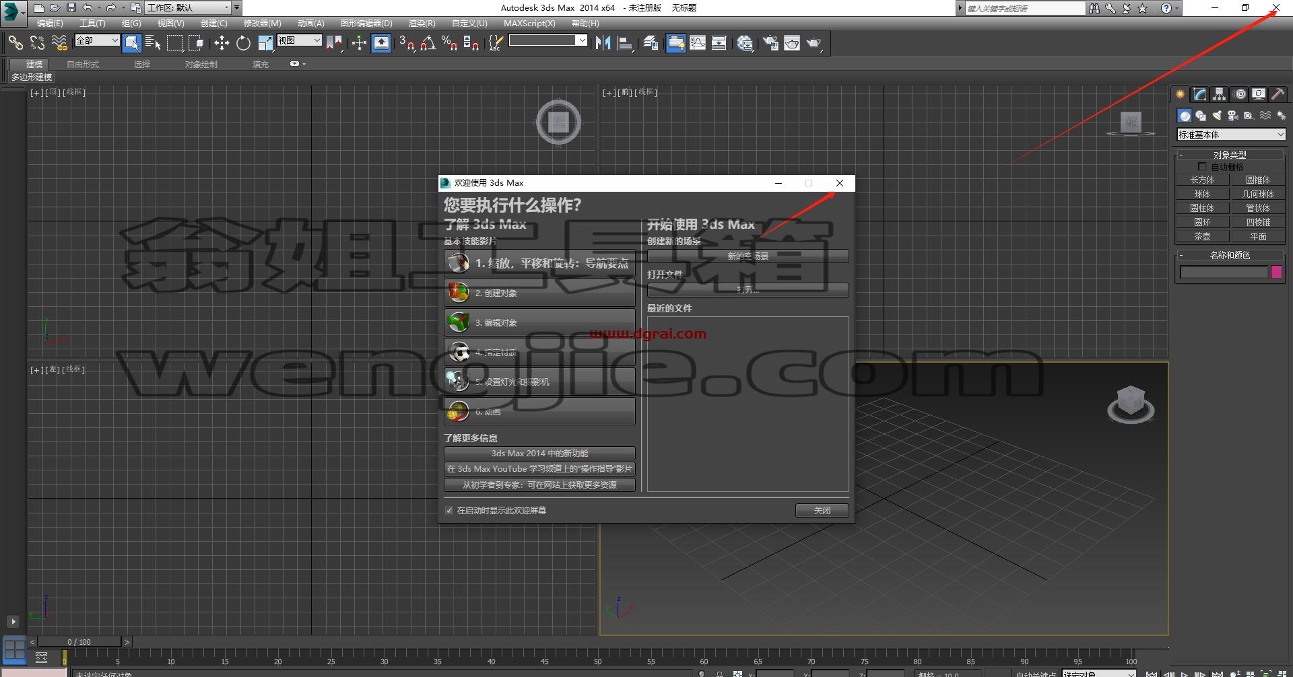Select the Move tool
The height and width of the screenshot is (677, 1293).
(x=222, y=43)
